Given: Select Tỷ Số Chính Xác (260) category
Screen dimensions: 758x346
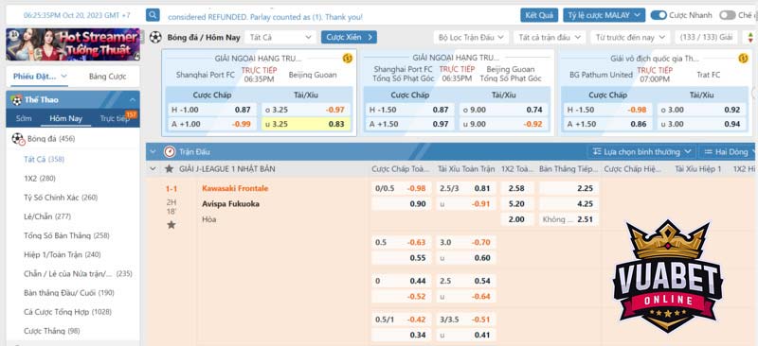Looking at the screenshot, I should coord(61,198).
